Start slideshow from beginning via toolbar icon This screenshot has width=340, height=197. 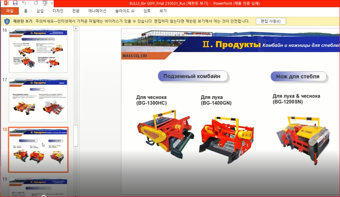point(45,3)
